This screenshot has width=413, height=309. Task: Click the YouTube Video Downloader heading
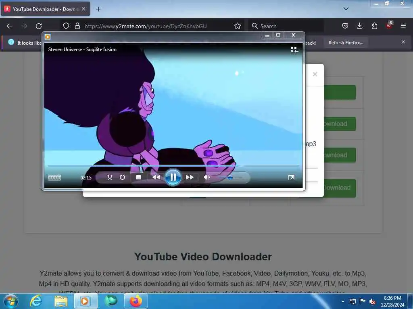pos(203,257)
